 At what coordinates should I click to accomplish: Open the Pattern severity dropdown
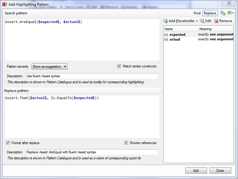point(49,66)
